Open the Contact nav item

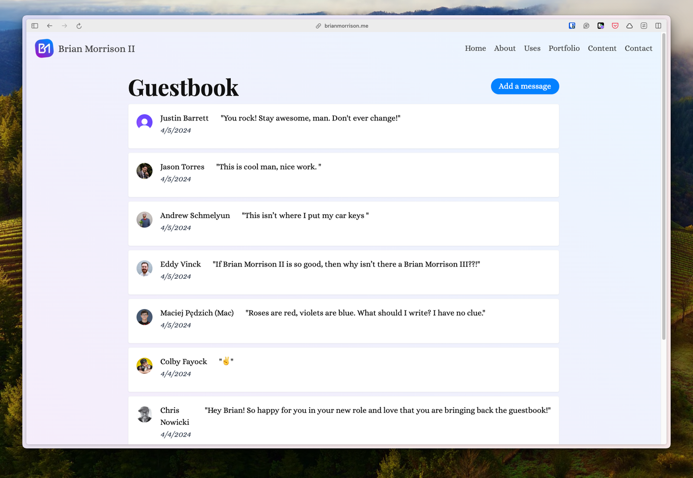click(638, 49)
